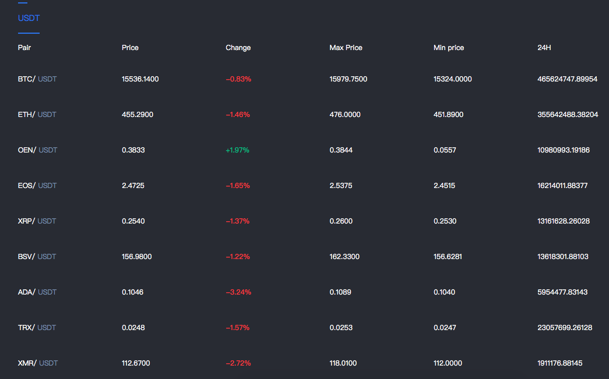Click XRP 24H volume 13161628.26028
Viewport: 609px width, 379px height.
pos(564,221)
